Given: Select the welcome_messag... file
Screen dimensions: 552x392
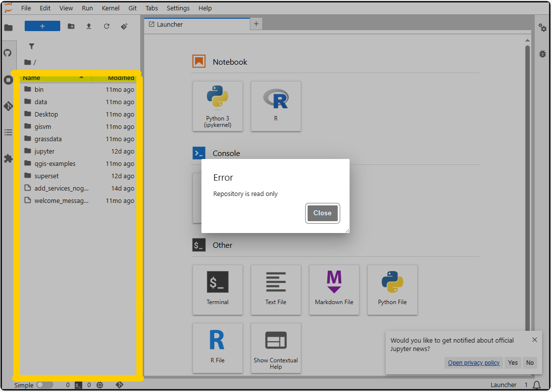Looking at the screenshot, I should pyautogui.click(x=78, y=200).
